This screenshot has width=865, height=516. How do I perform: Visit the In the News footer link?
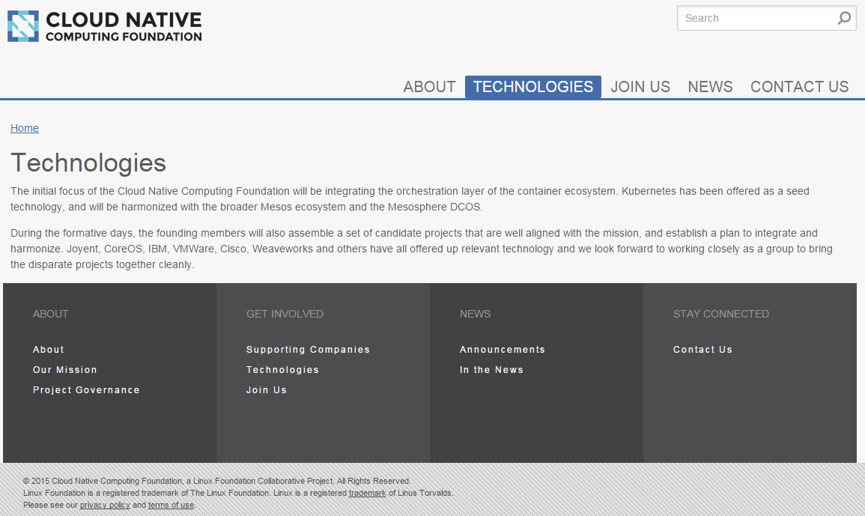click(491, 370)
